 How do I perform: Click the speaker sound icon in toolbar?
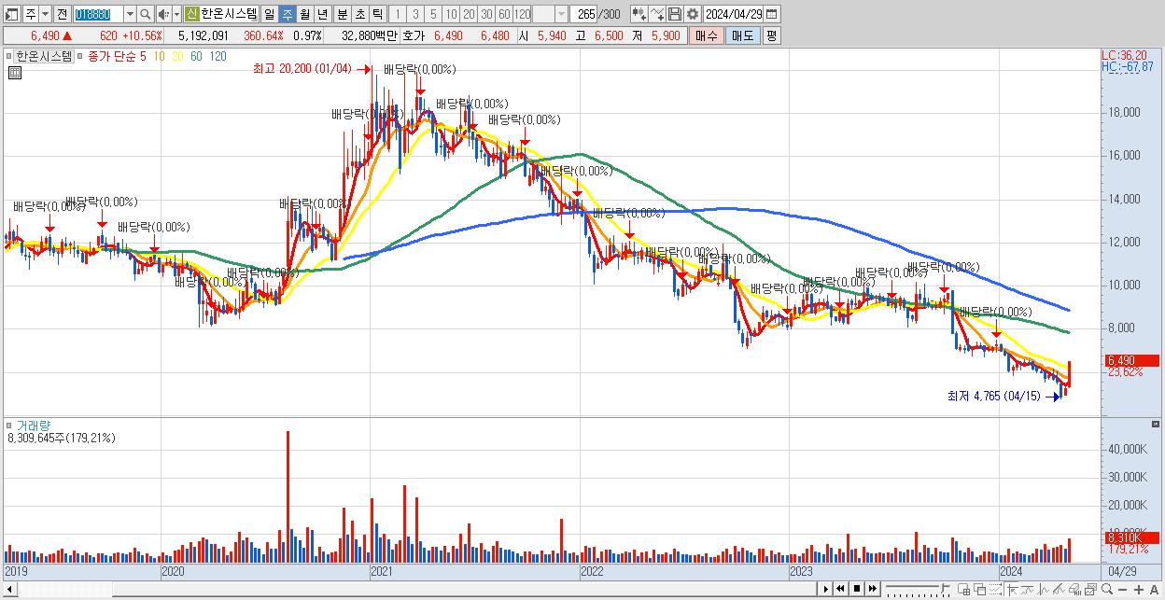[163, 14]
